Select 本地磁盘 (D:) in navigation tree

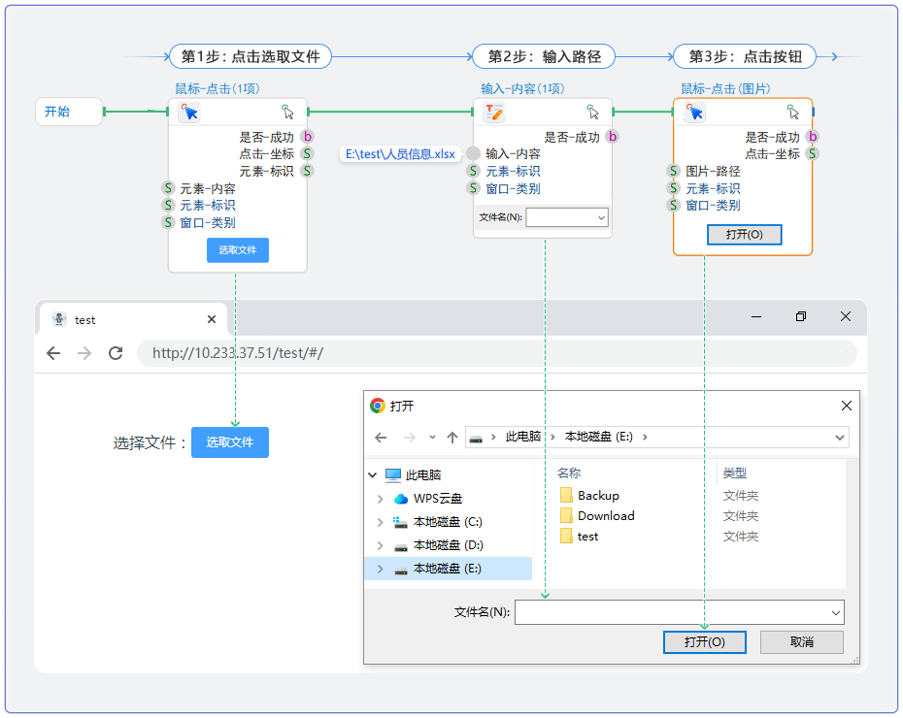pos(448,545)
